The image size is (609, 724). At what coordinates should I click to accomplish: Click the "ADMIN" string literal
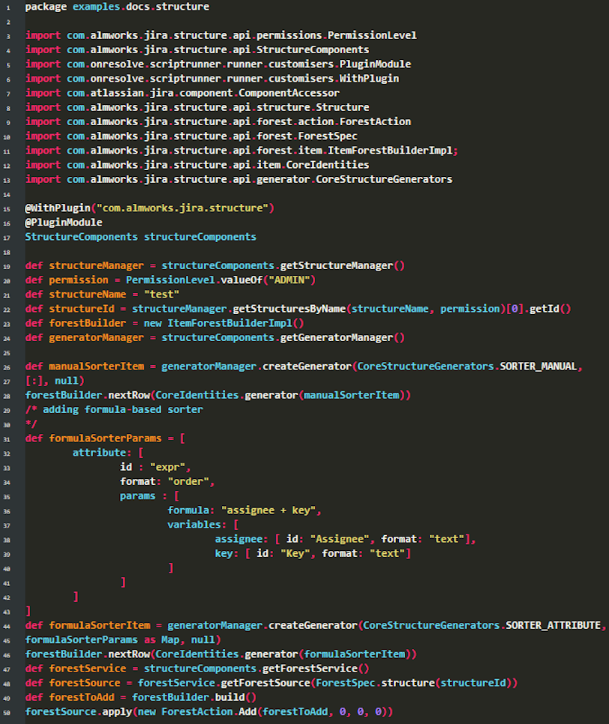(x=289, y=280)
